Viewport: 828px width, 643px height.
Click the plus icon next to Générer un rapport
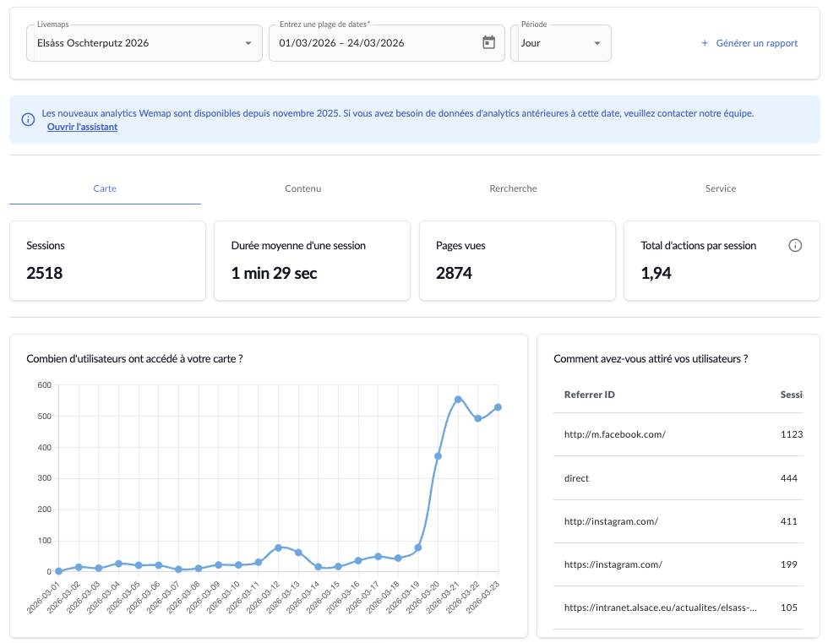click(x=705, y=43)
